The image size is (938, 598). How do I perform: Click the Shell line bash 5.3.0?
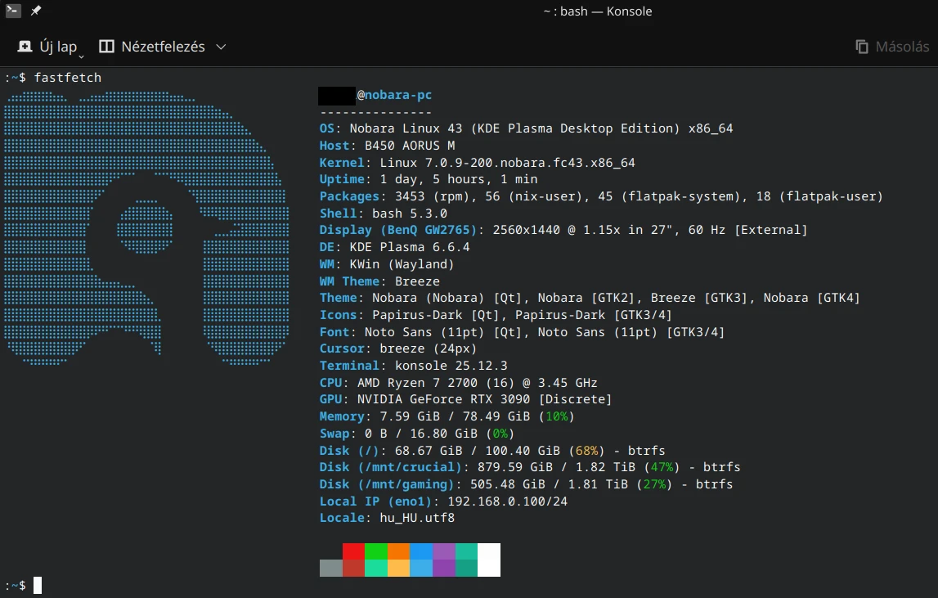click(384, 213)
